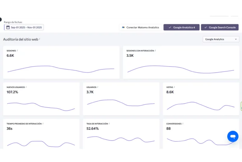Click the info icon beside Usuarios

click(x=98, y=87)
